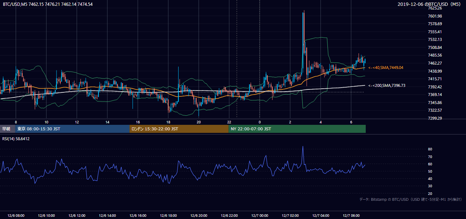Click RSI scale value 50

tap(430, 171)
